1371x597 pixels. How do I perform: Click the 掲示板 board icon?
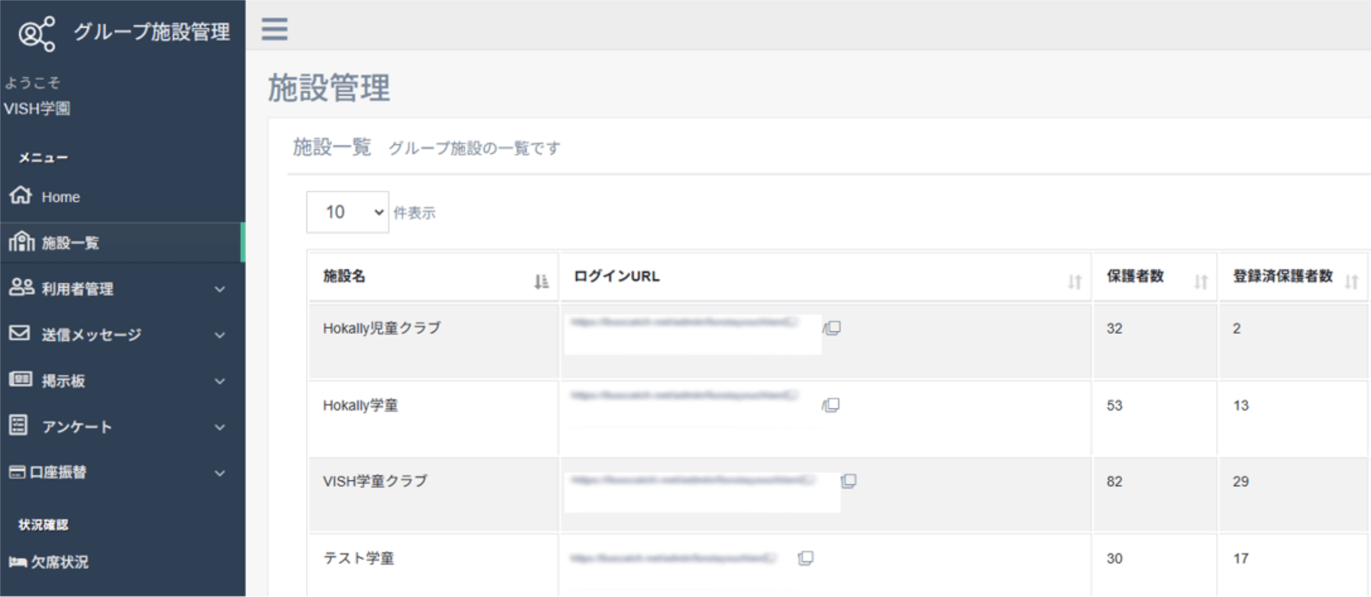21,379
